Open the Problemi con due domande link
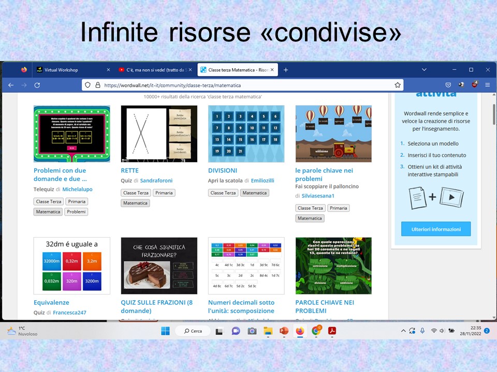The height and width of the screenshot is (372, 497). point(60,175)
